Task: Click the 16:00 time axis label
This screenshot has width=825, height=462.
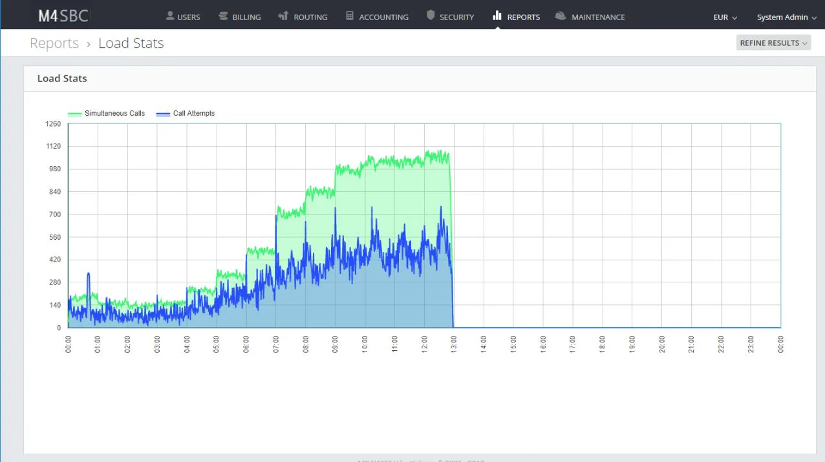Action: pyautogui.click(x=543, y=346)
